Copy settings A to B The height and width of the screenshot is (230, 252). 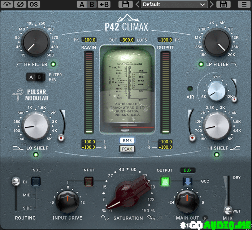[104, 4]
